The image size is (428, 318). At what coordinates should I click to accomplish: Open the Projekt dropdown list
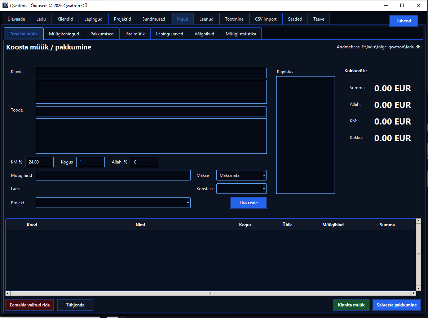pyautogui.click(x=188, y=203)
